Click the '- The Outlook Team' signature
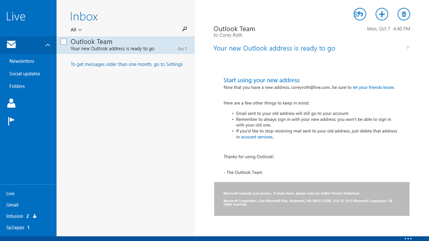 click(x=243, y=172)
